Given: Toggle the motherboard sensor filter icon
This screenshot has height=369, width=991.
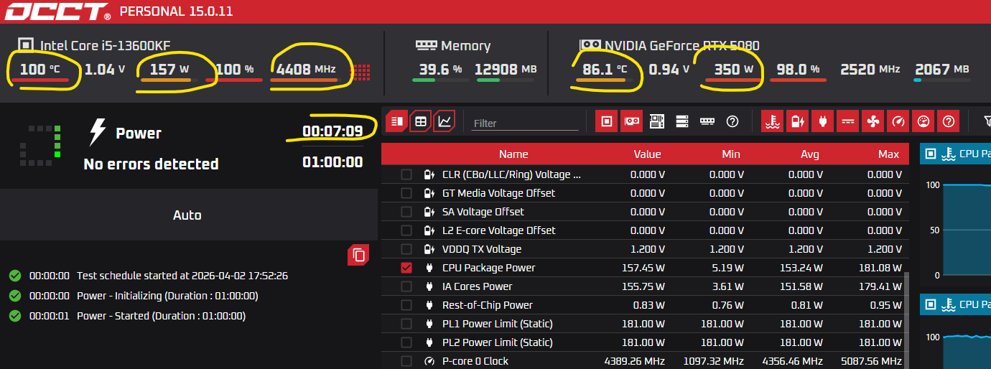Looking at the screenshot, I should 657,121.
